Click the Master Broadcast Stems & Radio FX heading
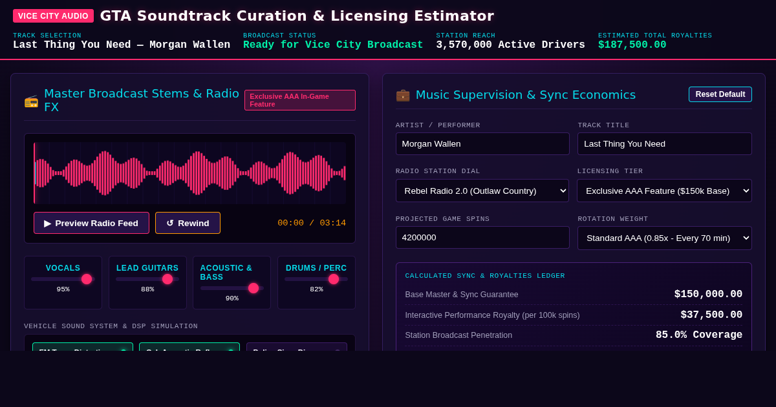 tap(142, 100)
